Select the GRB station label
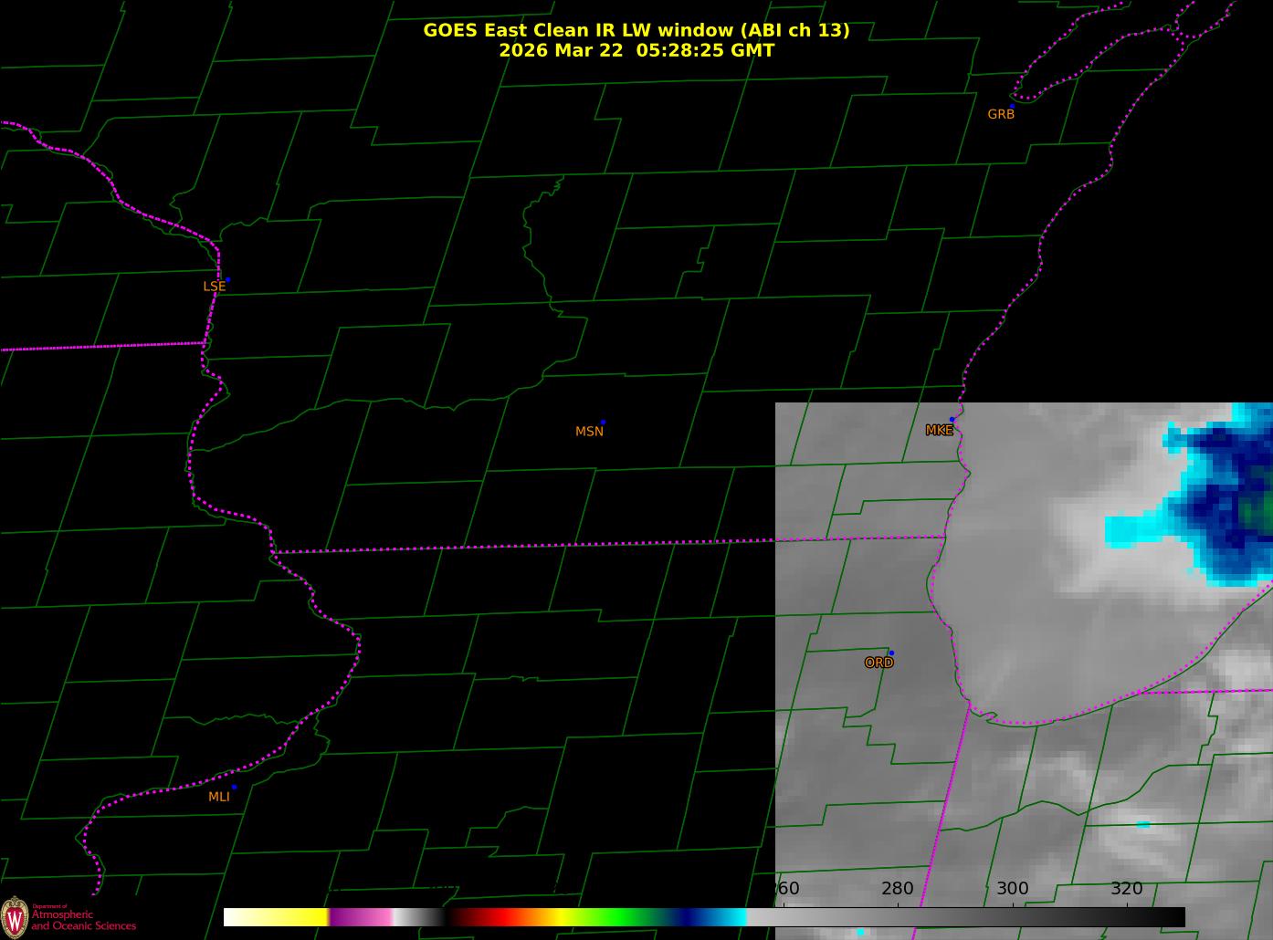This screenshot has height=940, width=1273. tap(1001, 115)
